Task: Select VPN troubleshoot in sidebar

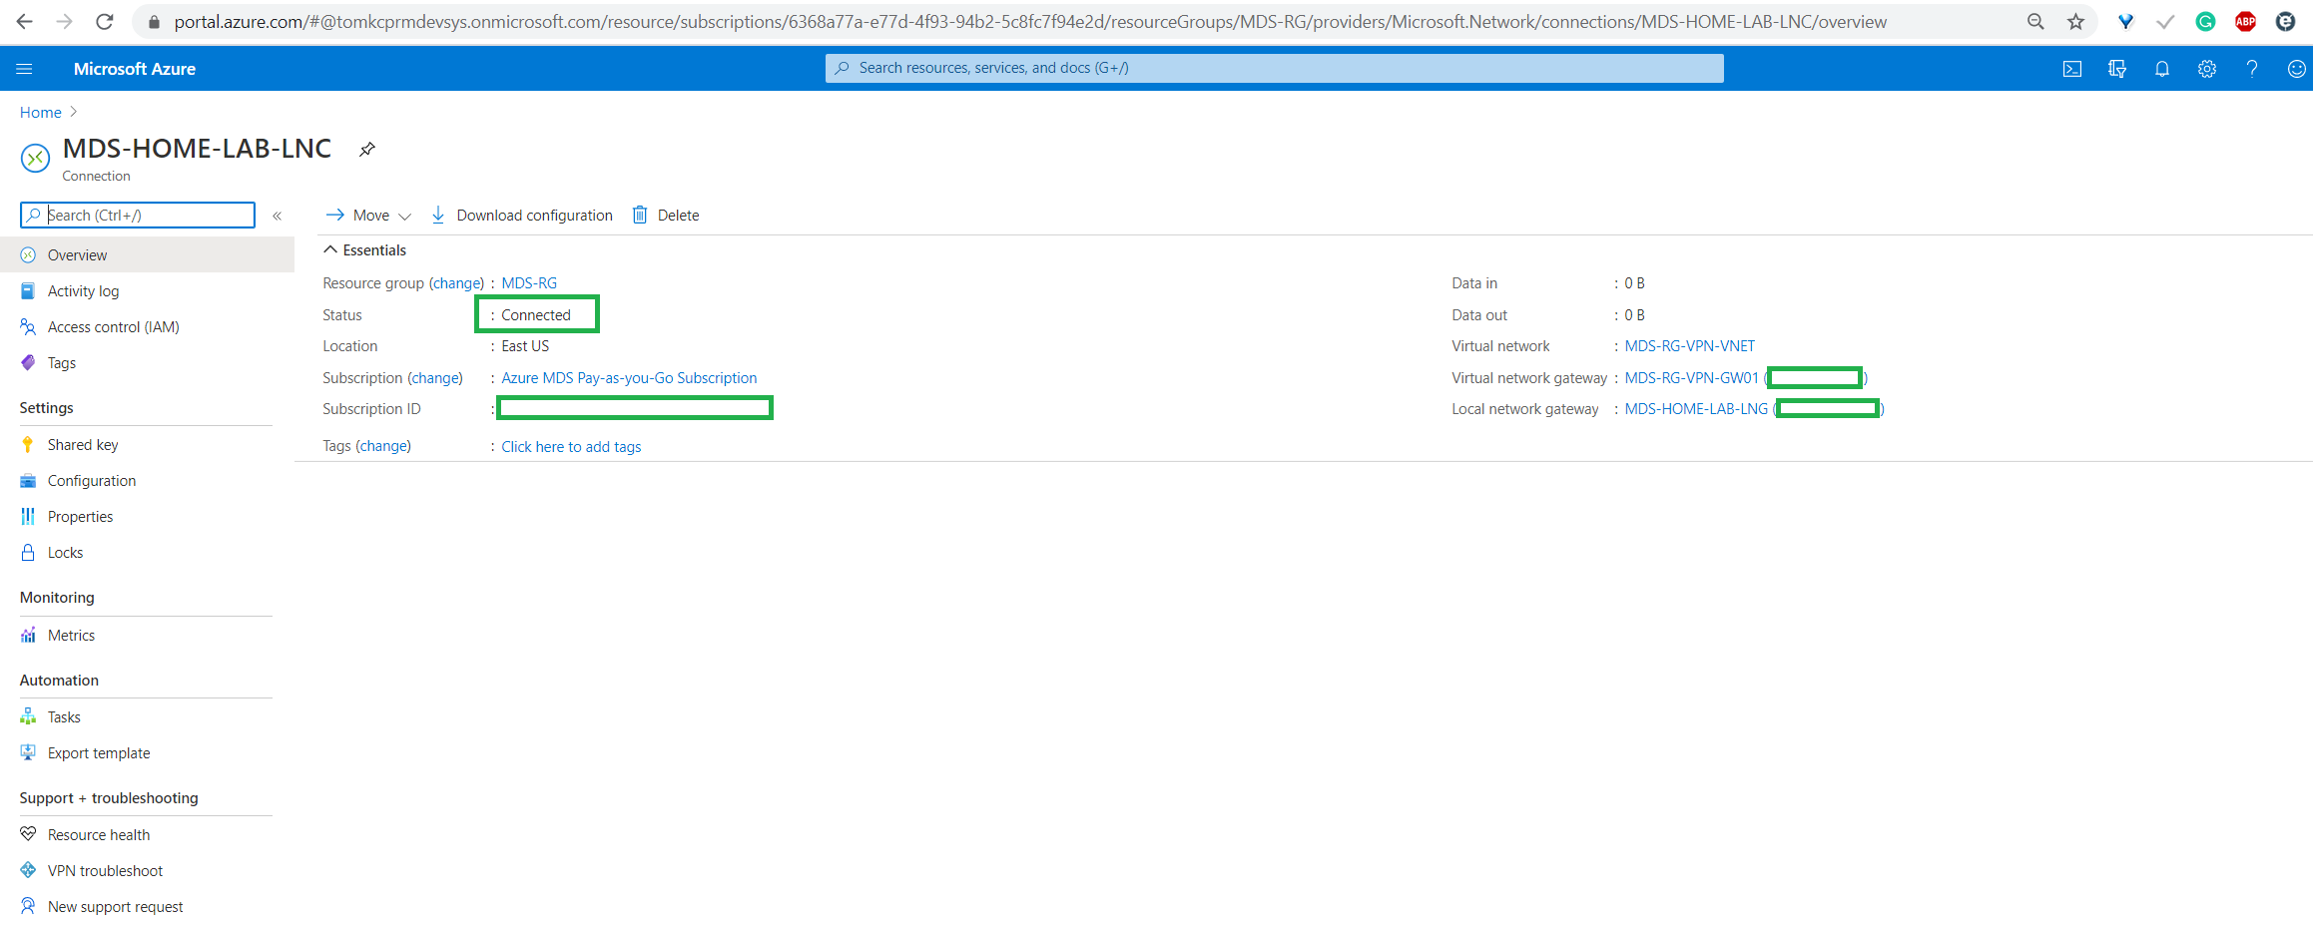Action: click(105, 871)
